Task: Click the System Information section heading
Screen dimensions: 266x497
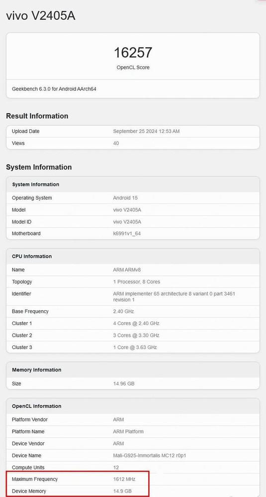Action: point(39,167)
